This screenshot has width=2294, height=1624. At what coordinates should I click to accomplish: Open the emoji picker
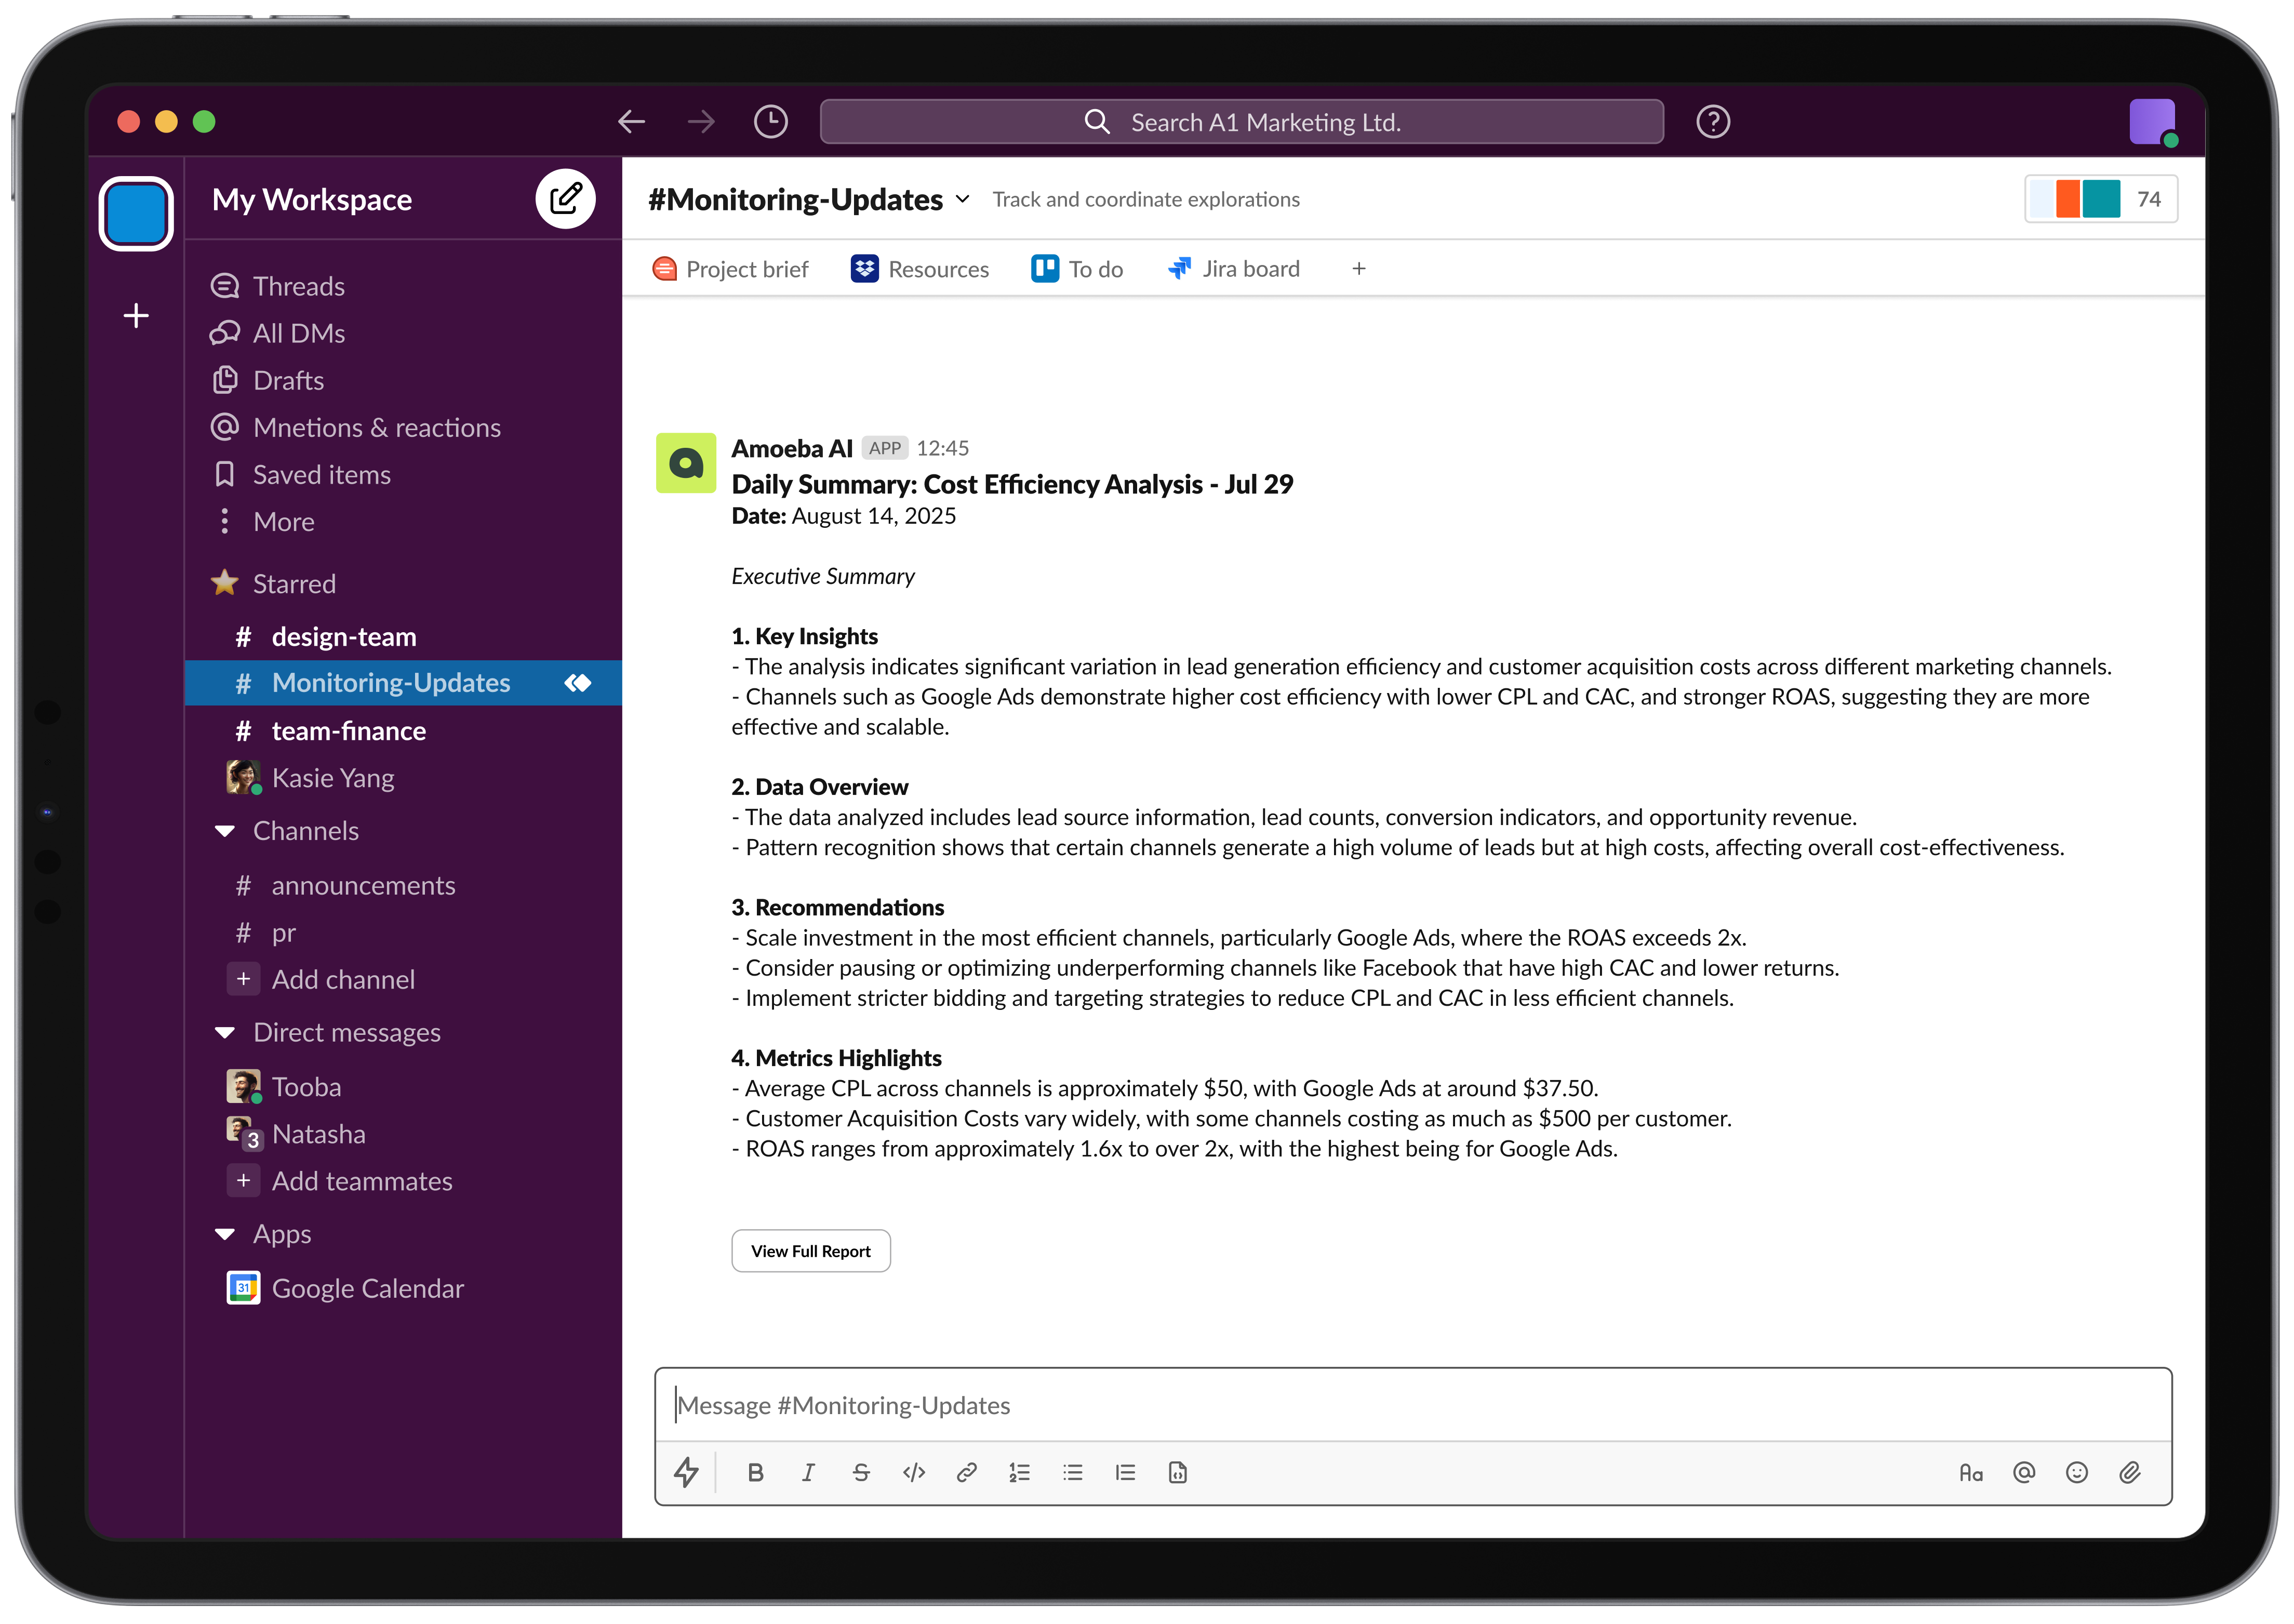pyautogui.click(x=2076, y=1472)
